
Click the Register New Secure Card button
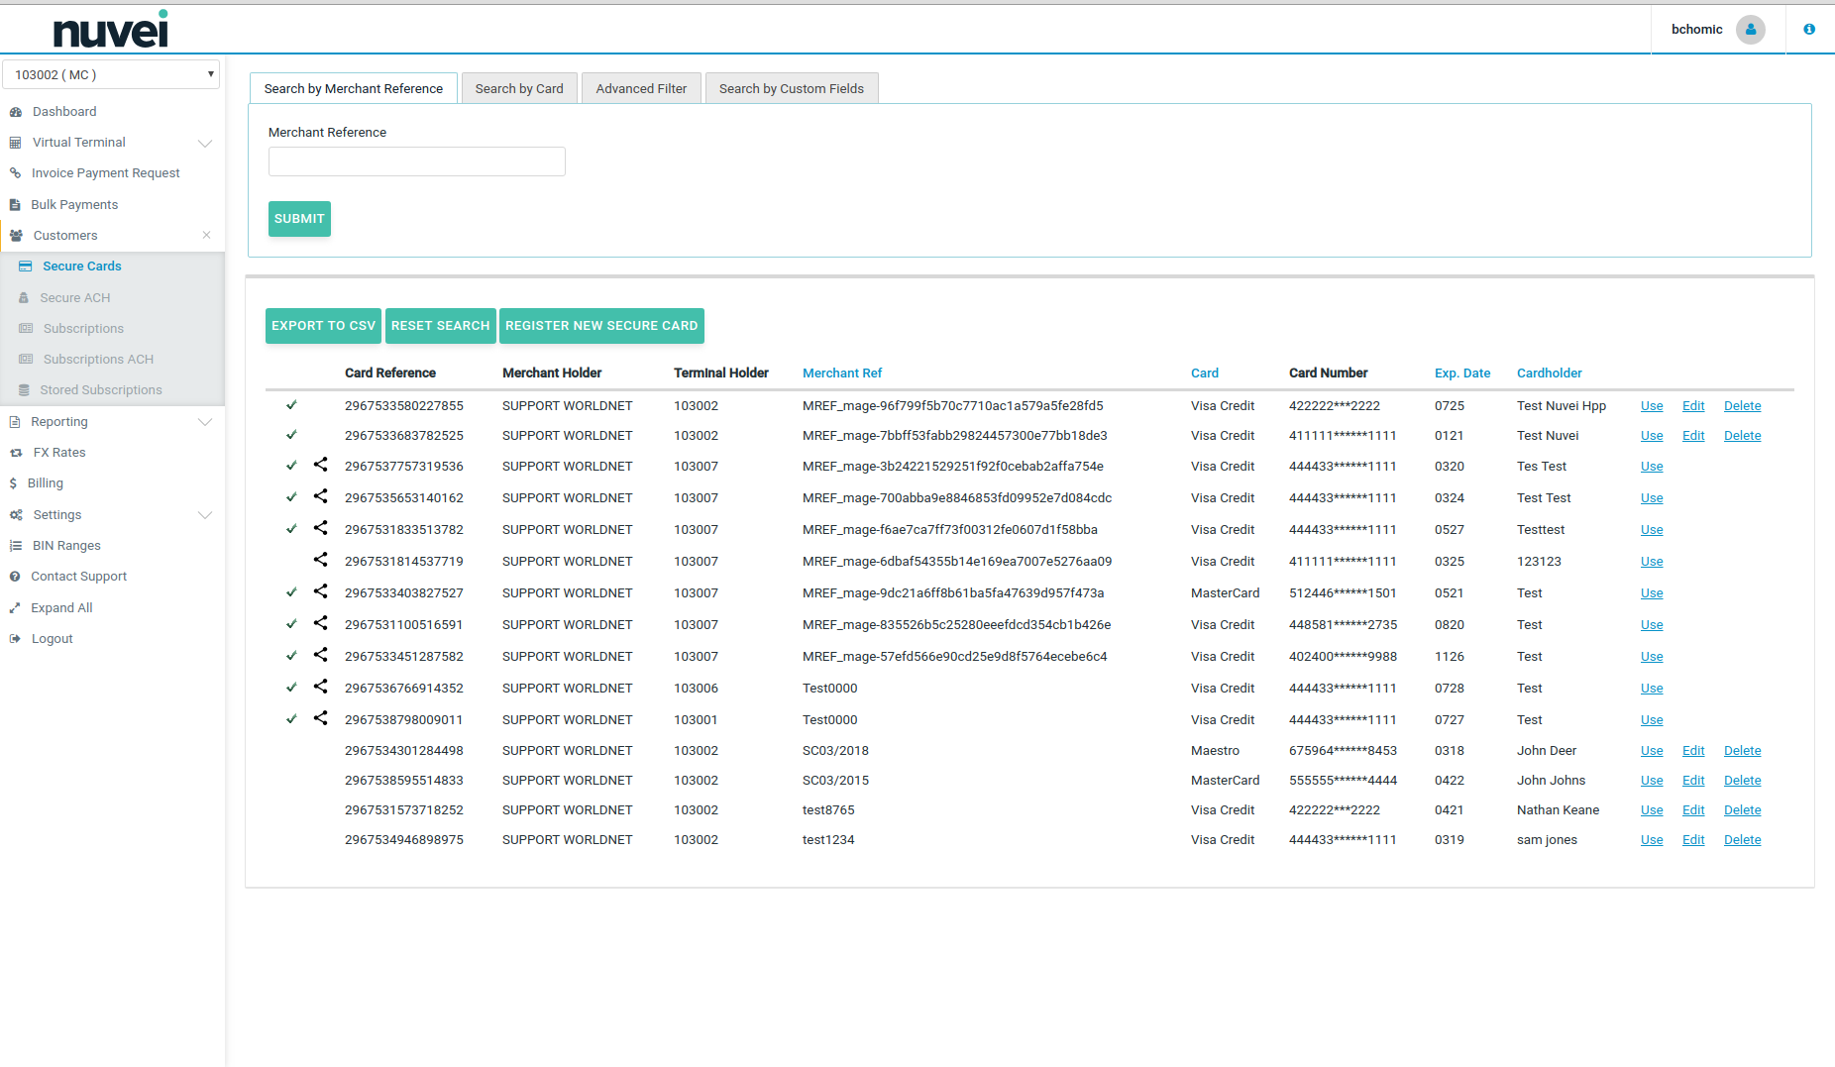tap(601, 326)
